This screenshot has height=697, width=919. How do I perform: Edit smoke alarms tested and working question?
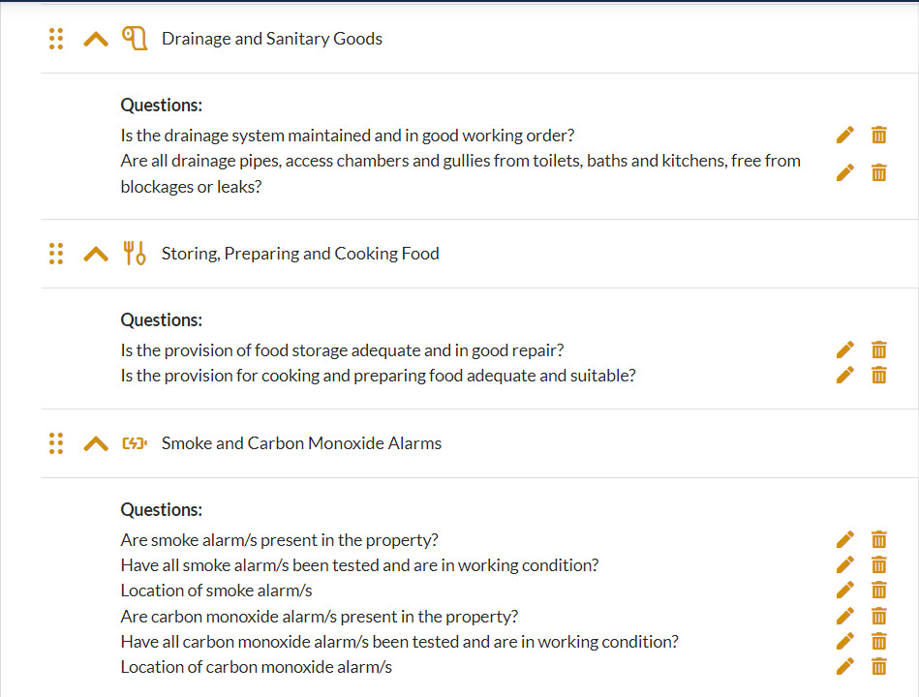[x=844, y=565]
